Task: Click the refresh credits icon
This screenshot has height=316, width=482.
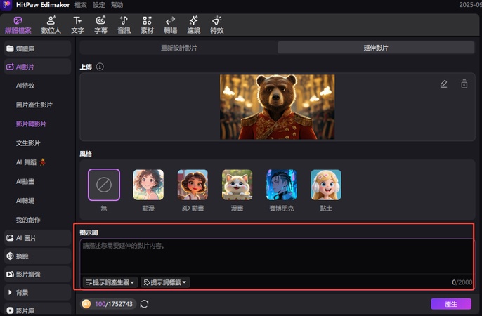Action: click(x=145, y=303)
